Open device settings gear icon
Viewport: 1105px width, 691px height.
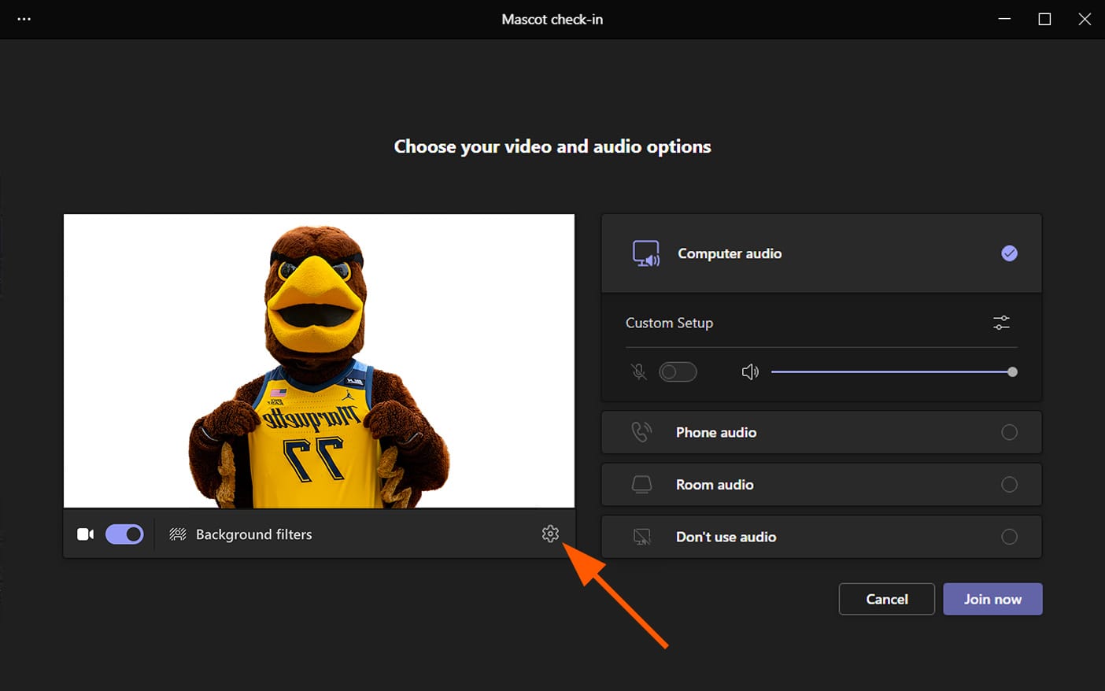(x=550, y=534)
